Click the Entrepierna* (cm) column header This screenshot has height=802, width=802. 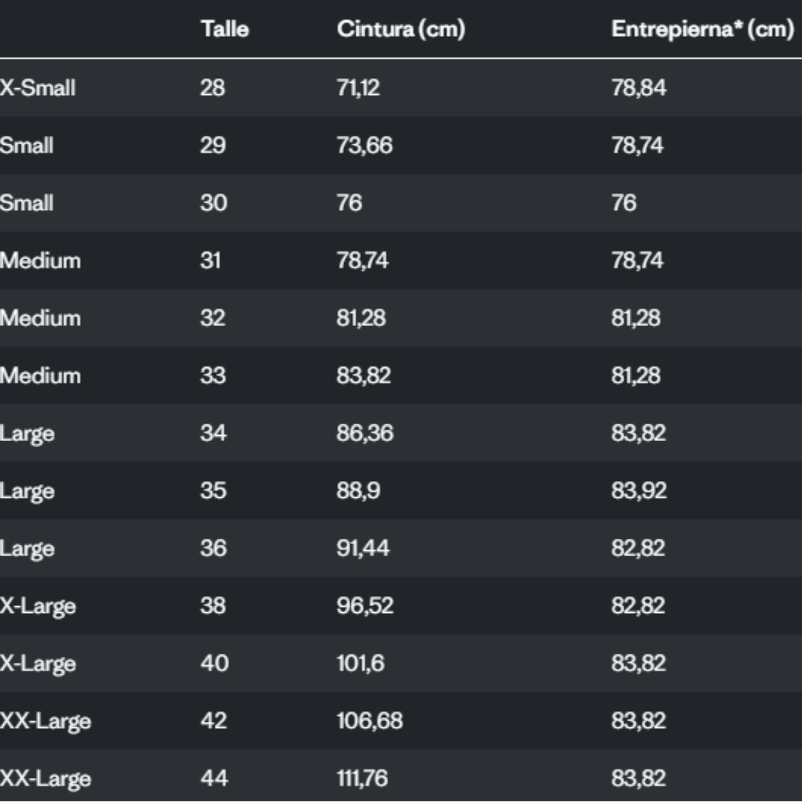pos(702,29)
